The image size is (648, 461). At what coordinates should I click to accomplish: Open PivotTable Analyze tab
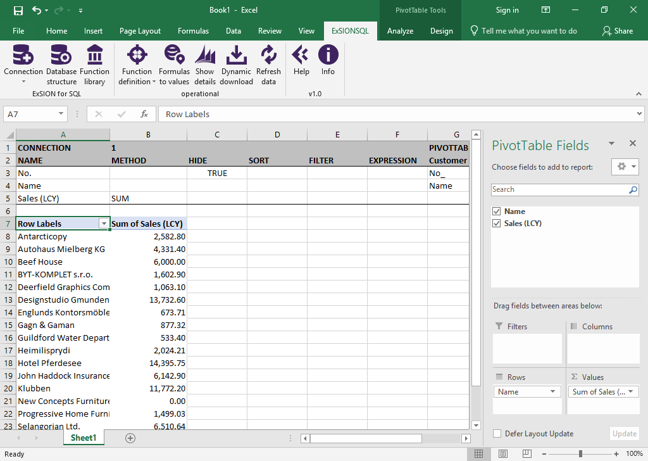(x=400, y=30)
